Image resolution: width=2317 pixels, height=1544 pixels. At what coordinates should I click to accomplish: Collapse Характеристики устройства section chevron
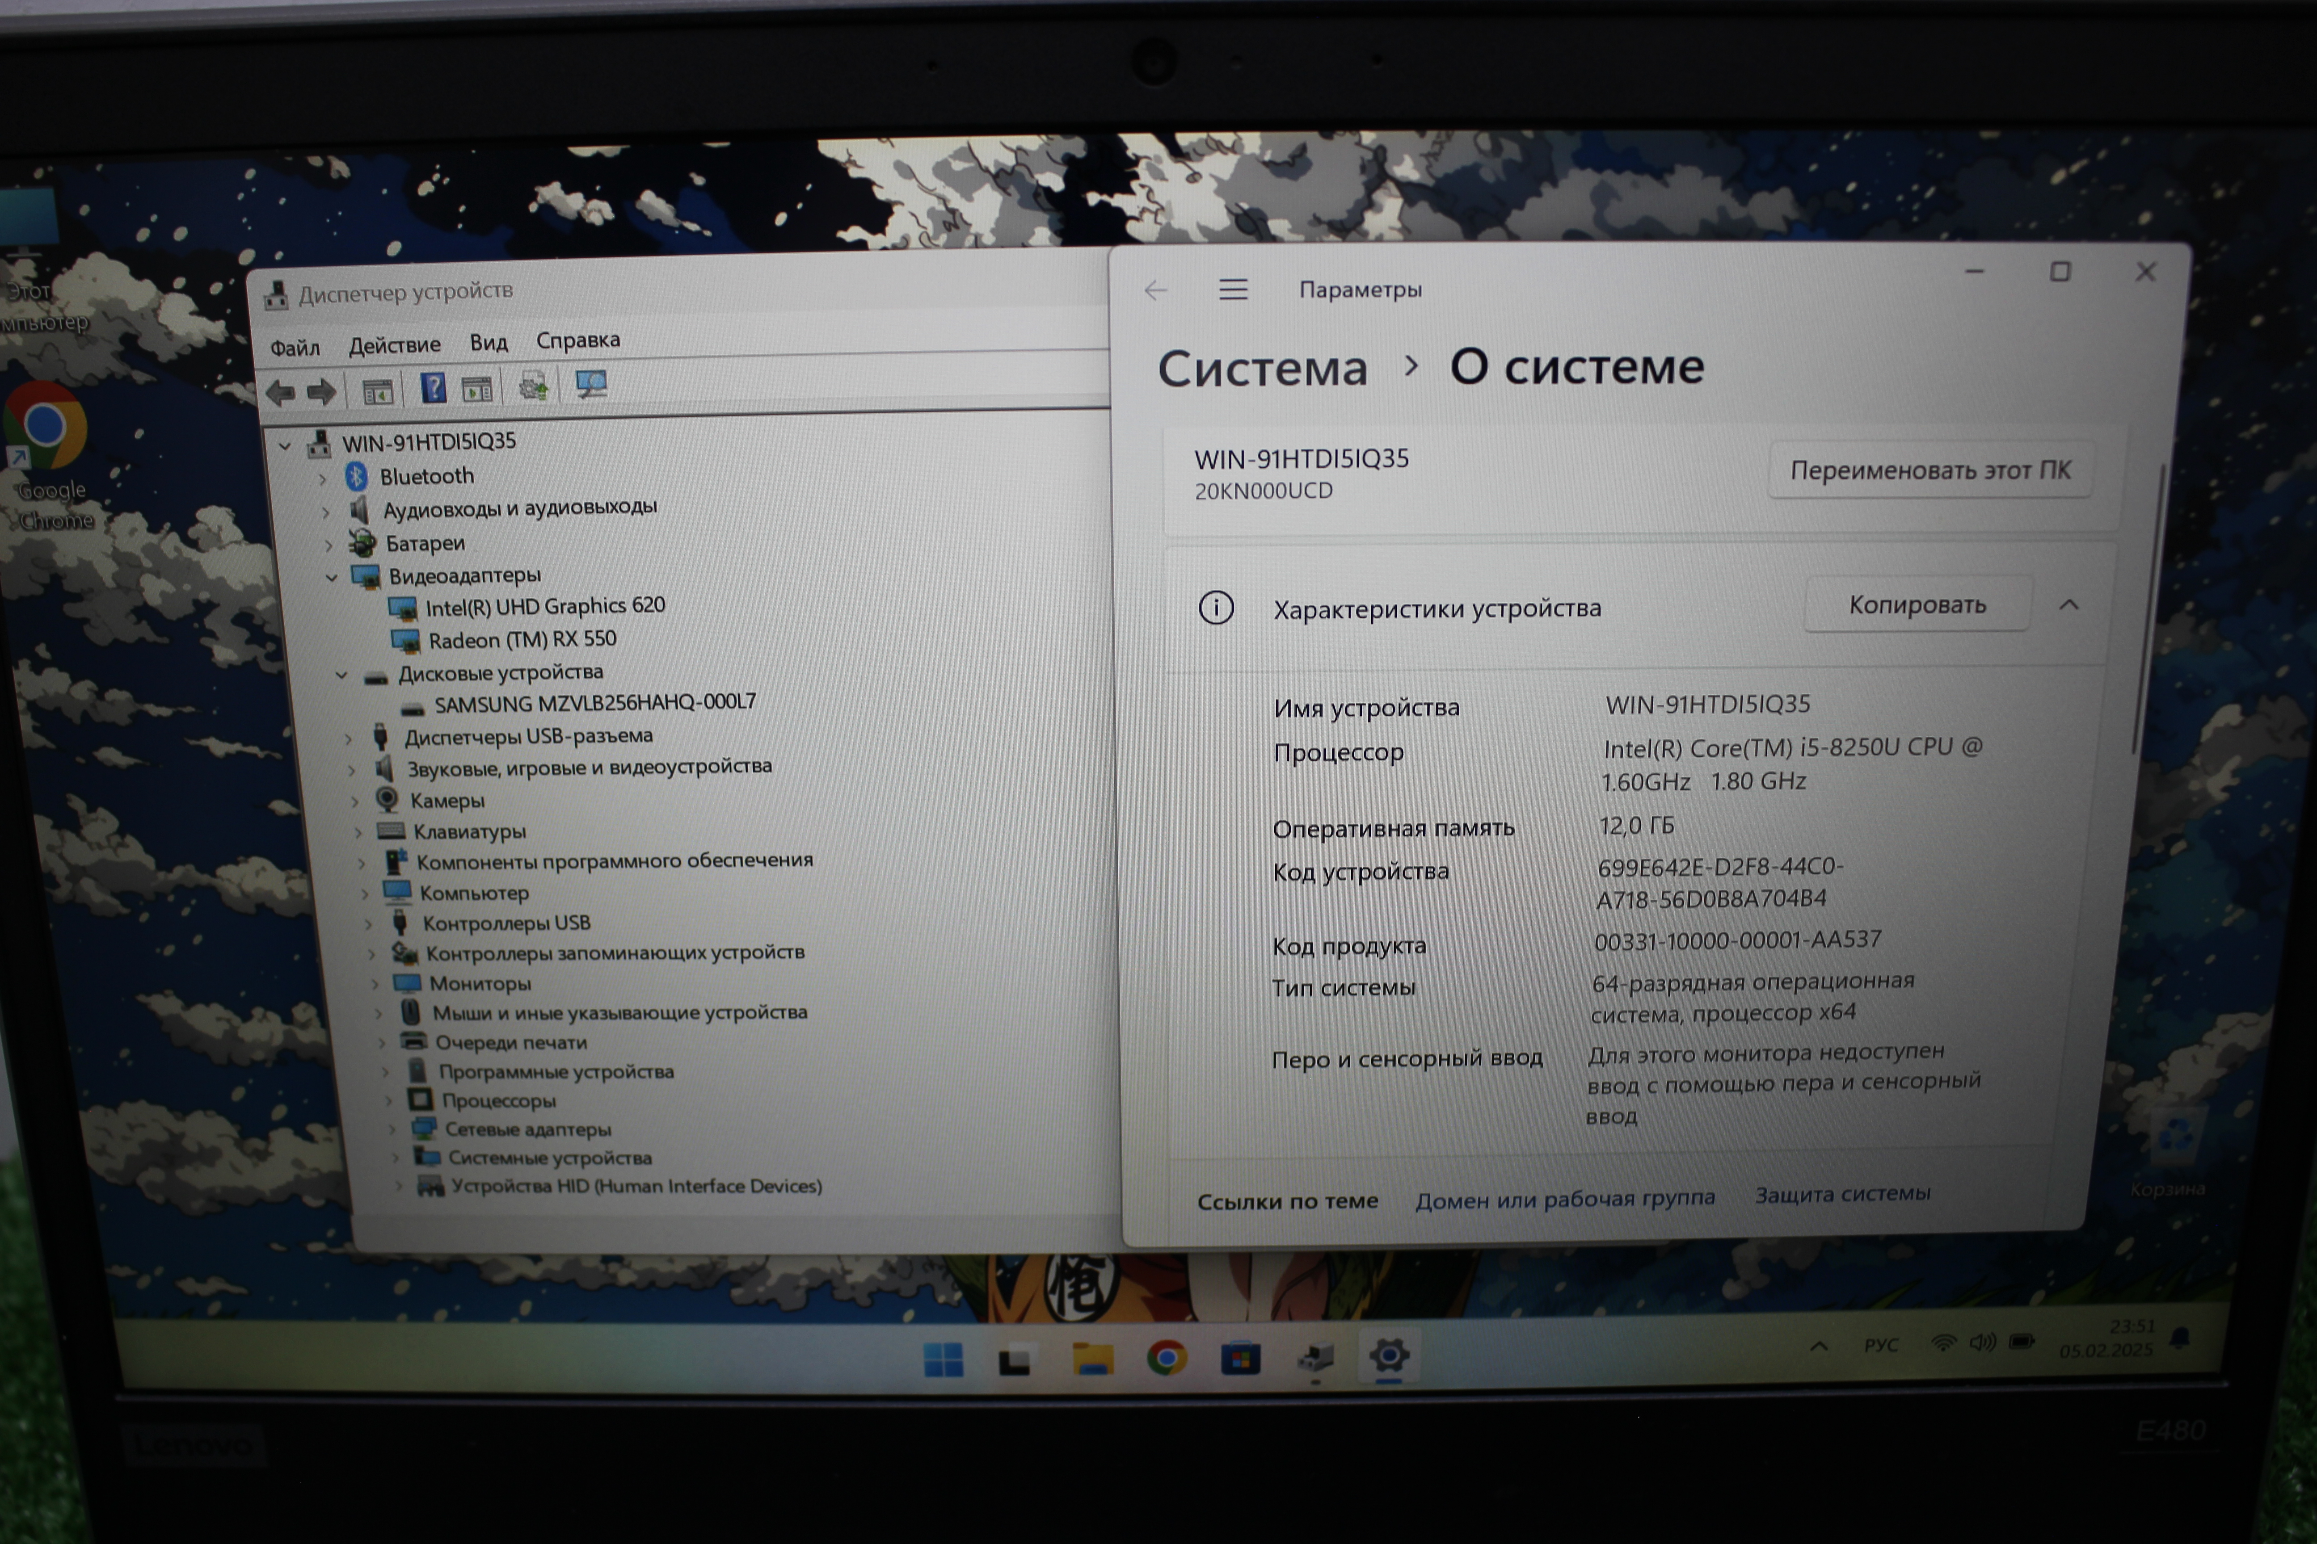(x=2069, y=604)
